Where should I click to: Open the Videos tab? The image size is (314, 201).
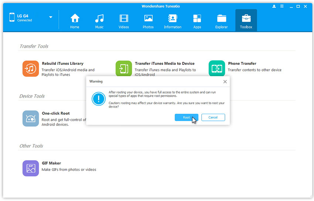[x=124, y=21]
